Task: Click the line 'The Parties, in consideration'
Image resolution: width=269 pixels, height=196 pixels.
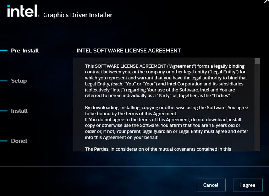Action: tap(158, 149)
